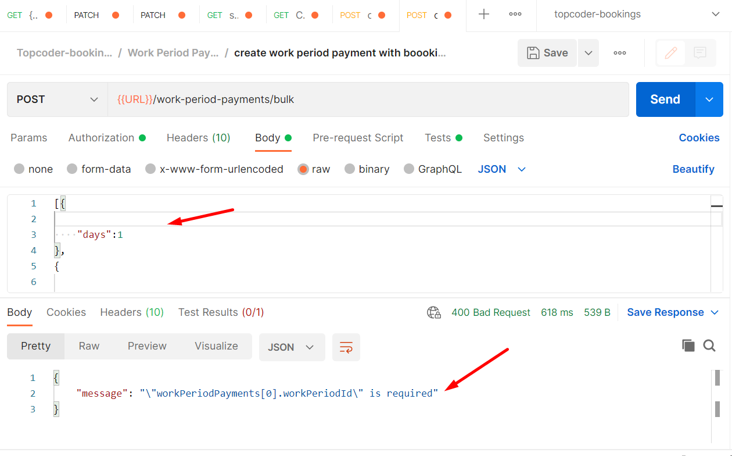Image resolution: width=732 pixels, height=456 pixels.
Task: Open the three-dot menu next to Save
Action: click(619, 52)
